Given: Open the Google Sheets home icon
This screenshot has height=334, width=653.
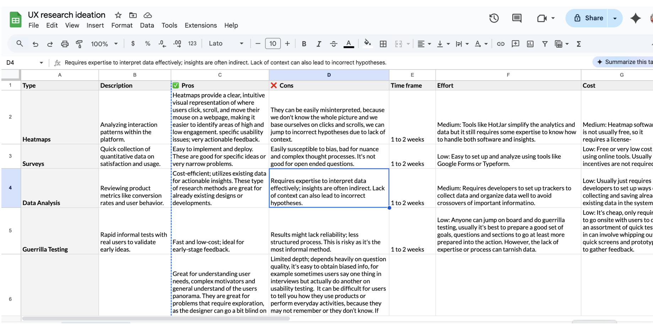Looking at the screenshot, I should pos(15,20).
